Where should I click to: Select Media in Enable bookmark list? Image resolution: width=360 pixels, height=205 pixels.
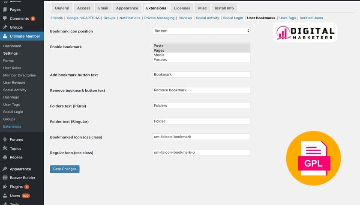[x=159, y=55]
